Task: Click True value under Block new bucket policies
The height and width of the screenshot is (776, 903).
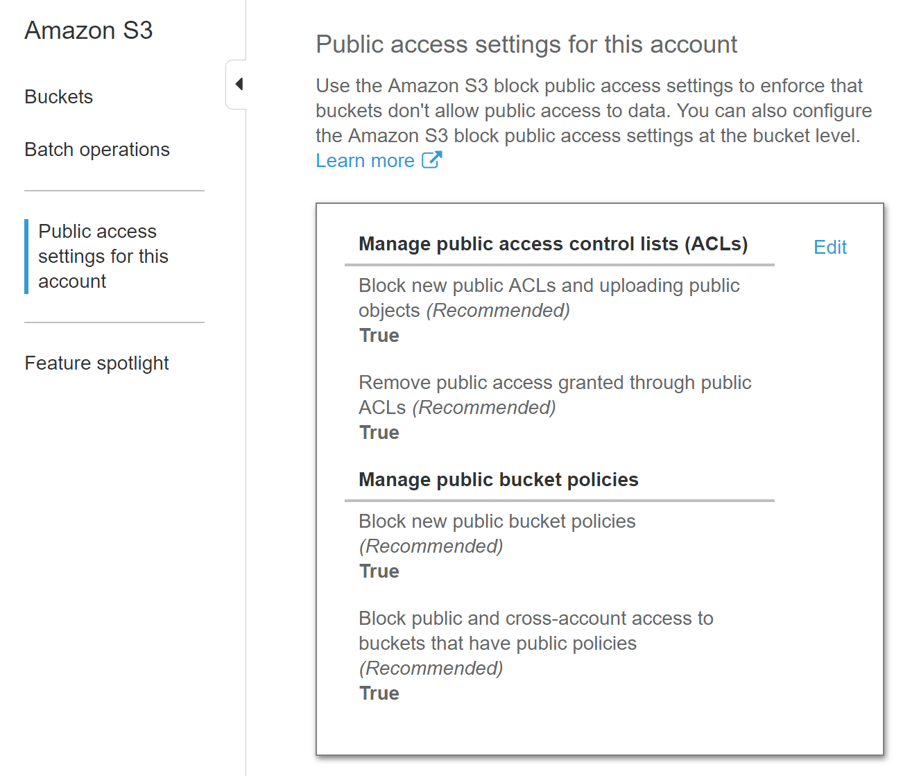Action: (x=379, y=571)
